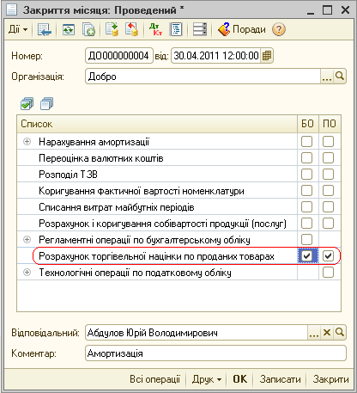357x393 pixels.
Task: Uncheck ПО for Розрахунок торгівельної націнки
Action: coord(328,255)
